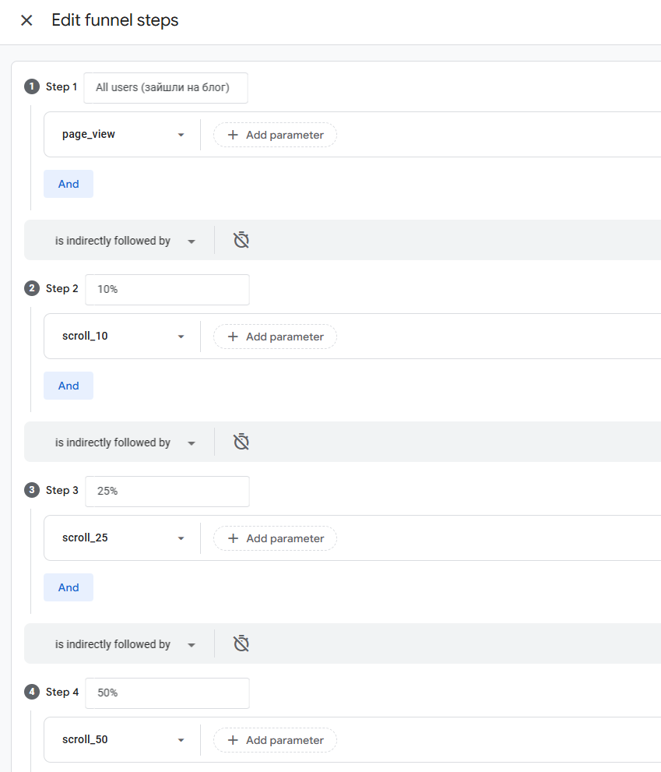Toggle time limit timer after Step 2
The height and width of the screenshot is (772, 661).
click(241, 442)
